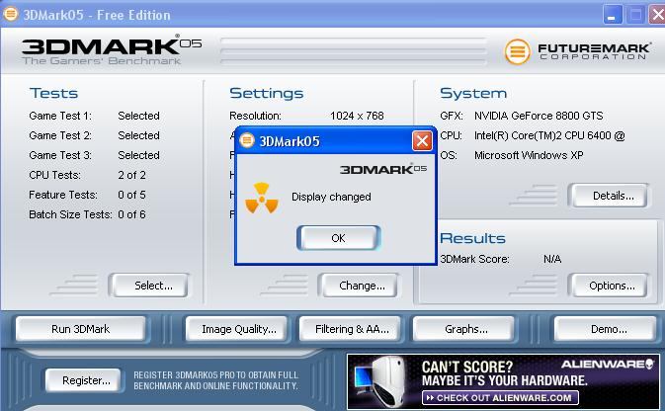Click the Results section heading
This screenshot has width=665, height=411.
472,238
